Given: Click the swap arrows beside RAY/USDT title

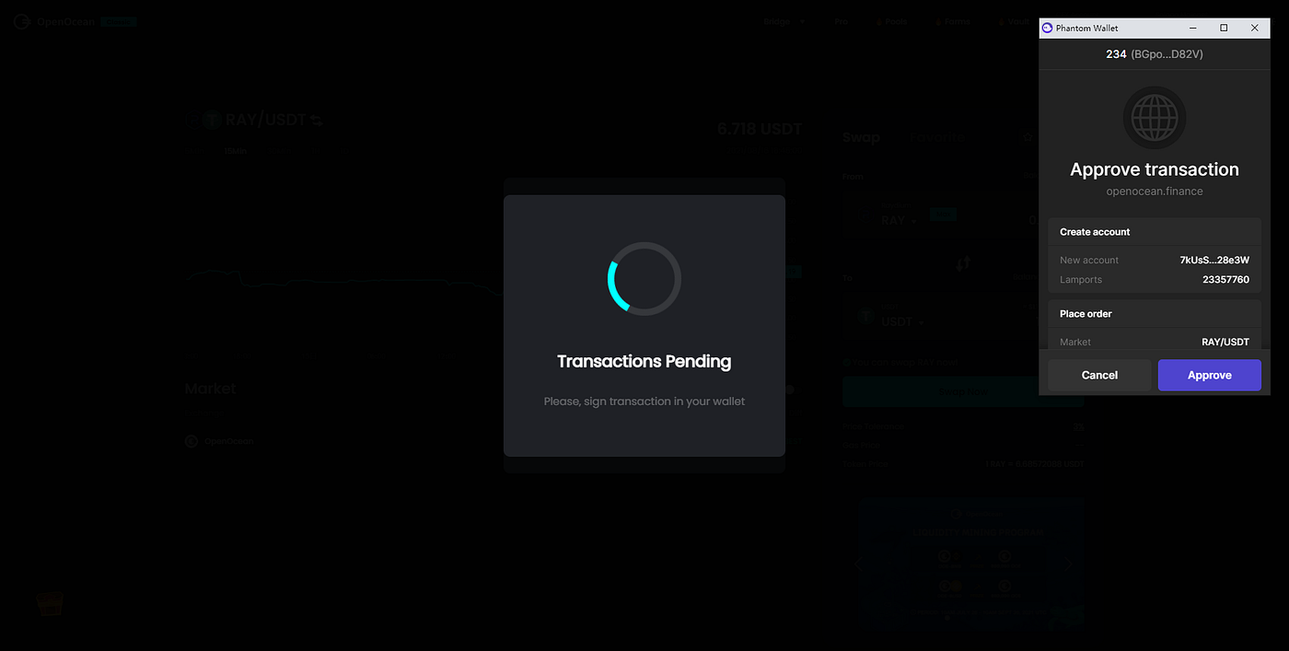Looking at the screenshot, I should click(x=316, y=120).
